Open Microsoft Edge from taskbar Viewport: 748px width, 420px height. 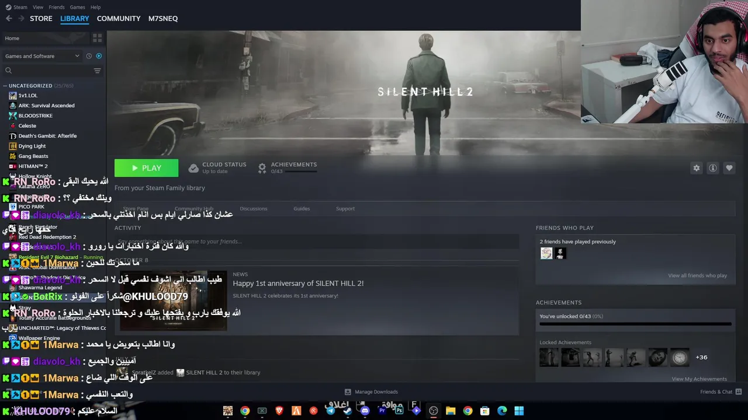point(502,411)
